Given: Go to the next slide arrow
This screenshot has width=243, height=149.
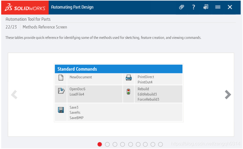Looking at the screenshot, I should point(228,94).
